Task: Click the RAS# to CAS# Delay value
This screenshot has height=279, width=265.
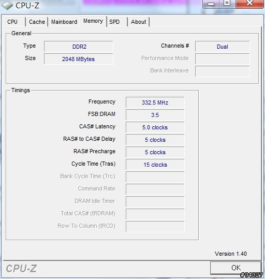Action: click(155, 140)
